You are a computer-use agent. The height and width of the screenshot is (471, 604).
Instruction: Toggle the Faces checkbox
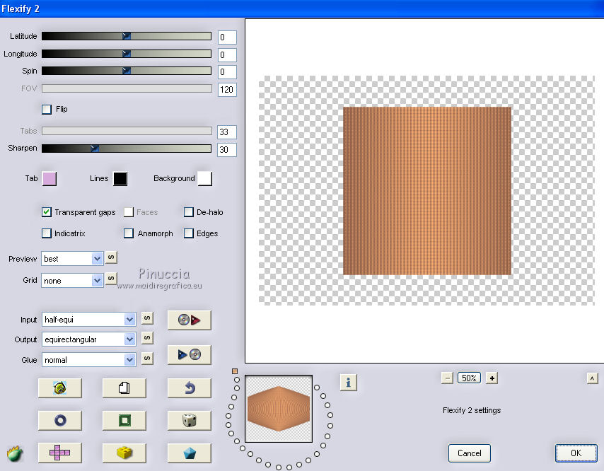tap(129, 212)
